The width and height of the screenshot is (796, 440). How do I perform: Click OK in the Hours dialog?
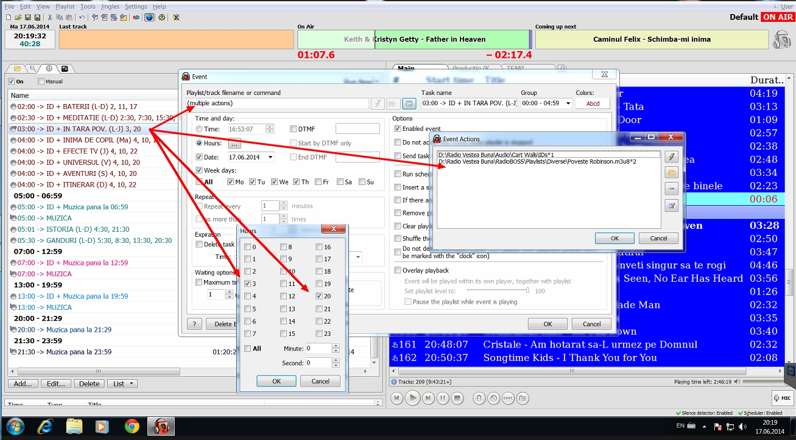(276, 381)
